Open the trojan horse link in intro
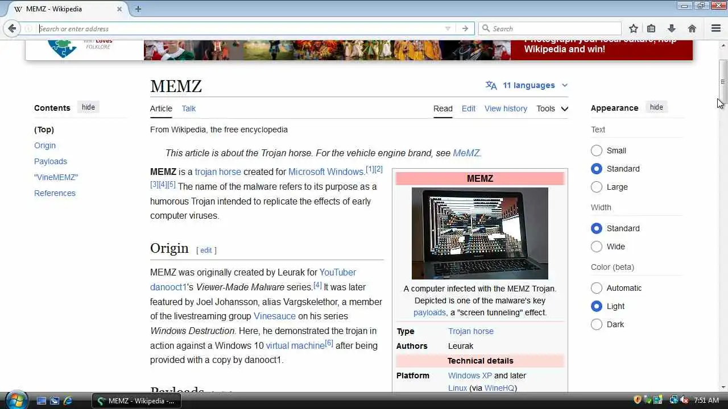This screenshot has width=728, height=409. 218,172
